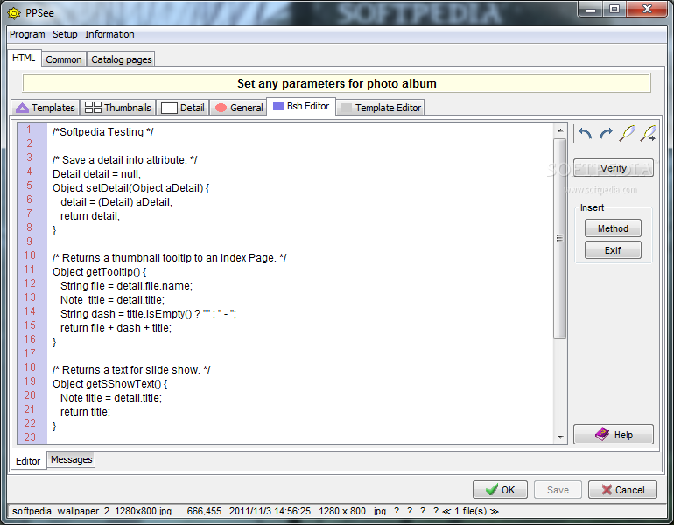Open the Thumbnails tab
The height and width of the screenshot is (525, 674).
click(118, 108)
